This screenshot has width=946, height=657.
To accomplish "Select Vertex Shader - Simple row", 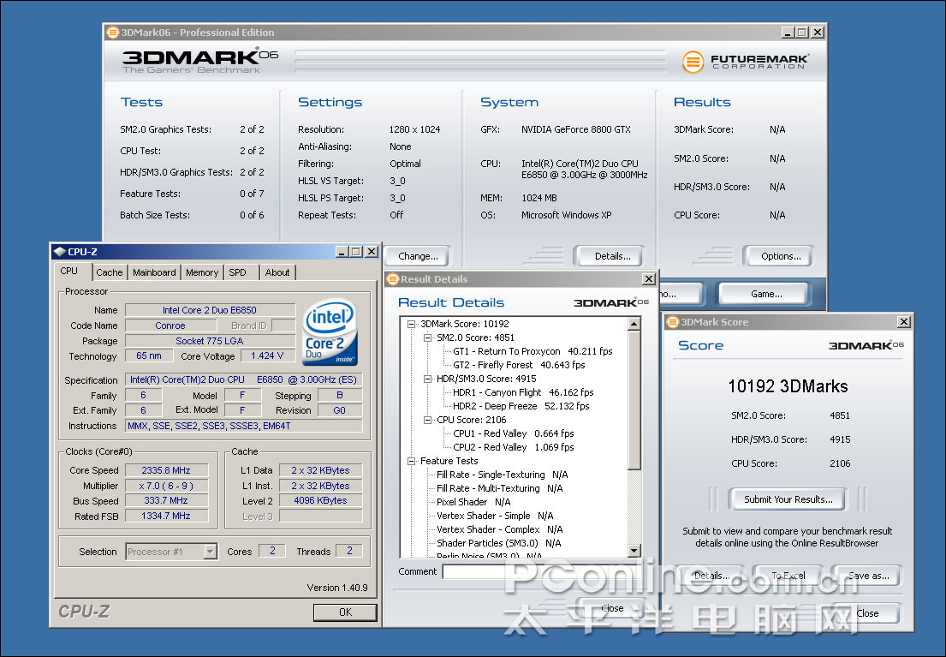I will 495,516.
